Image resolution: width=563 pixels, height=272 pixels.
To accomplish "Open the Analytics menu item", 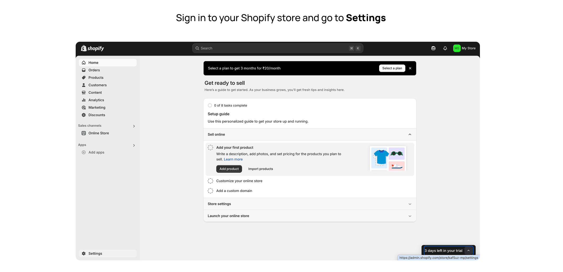I will click(x=96, y=100).
